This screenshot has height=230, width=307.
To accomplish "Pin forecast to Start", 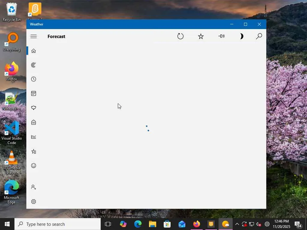I will pos(222,36).
